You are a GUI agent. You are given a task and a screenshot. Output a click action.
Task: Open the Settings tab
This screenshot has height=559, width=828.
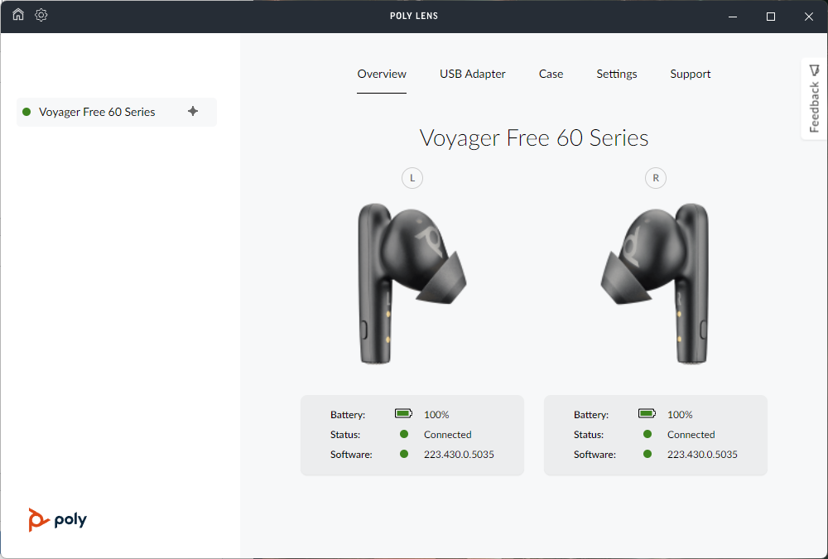click(x=617, y=74)
